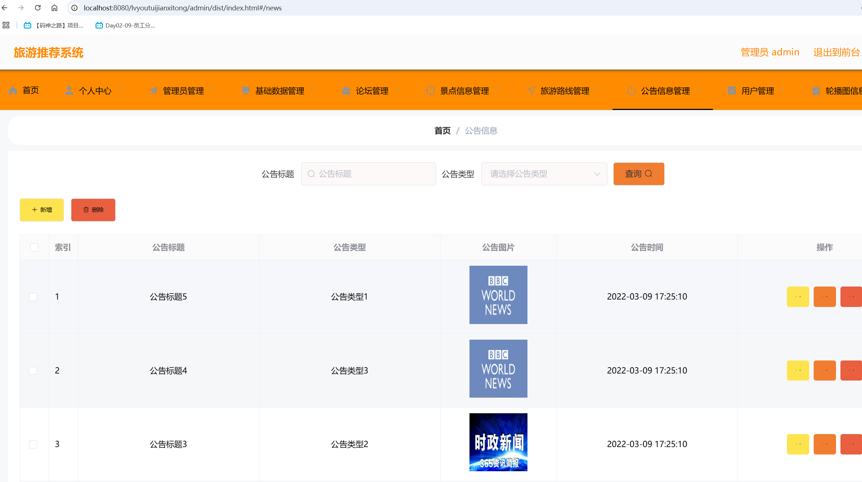Image resolution: width=862 pixels, height=482 pixels.
Task: Open the 用户管理 menu
Action: click(x=757, y=91)
